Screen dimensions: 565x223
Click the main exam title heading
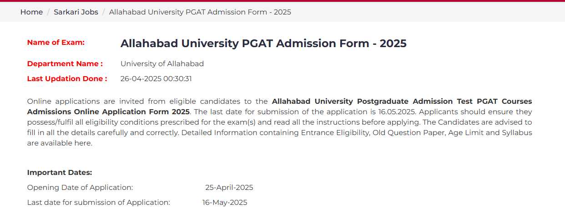point(263,44)
